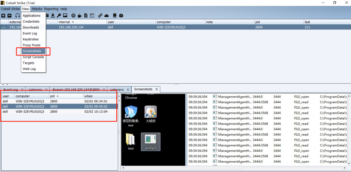Image resolution: width=351 pixels, height=172 pixels.
Task: Click the cloud icon to manage web server
Action: [106, 16]
